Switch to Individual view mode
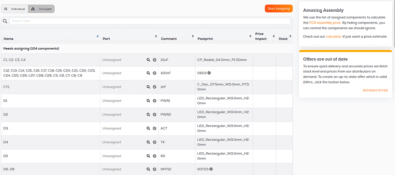The image size is (395, 175). 15,9
